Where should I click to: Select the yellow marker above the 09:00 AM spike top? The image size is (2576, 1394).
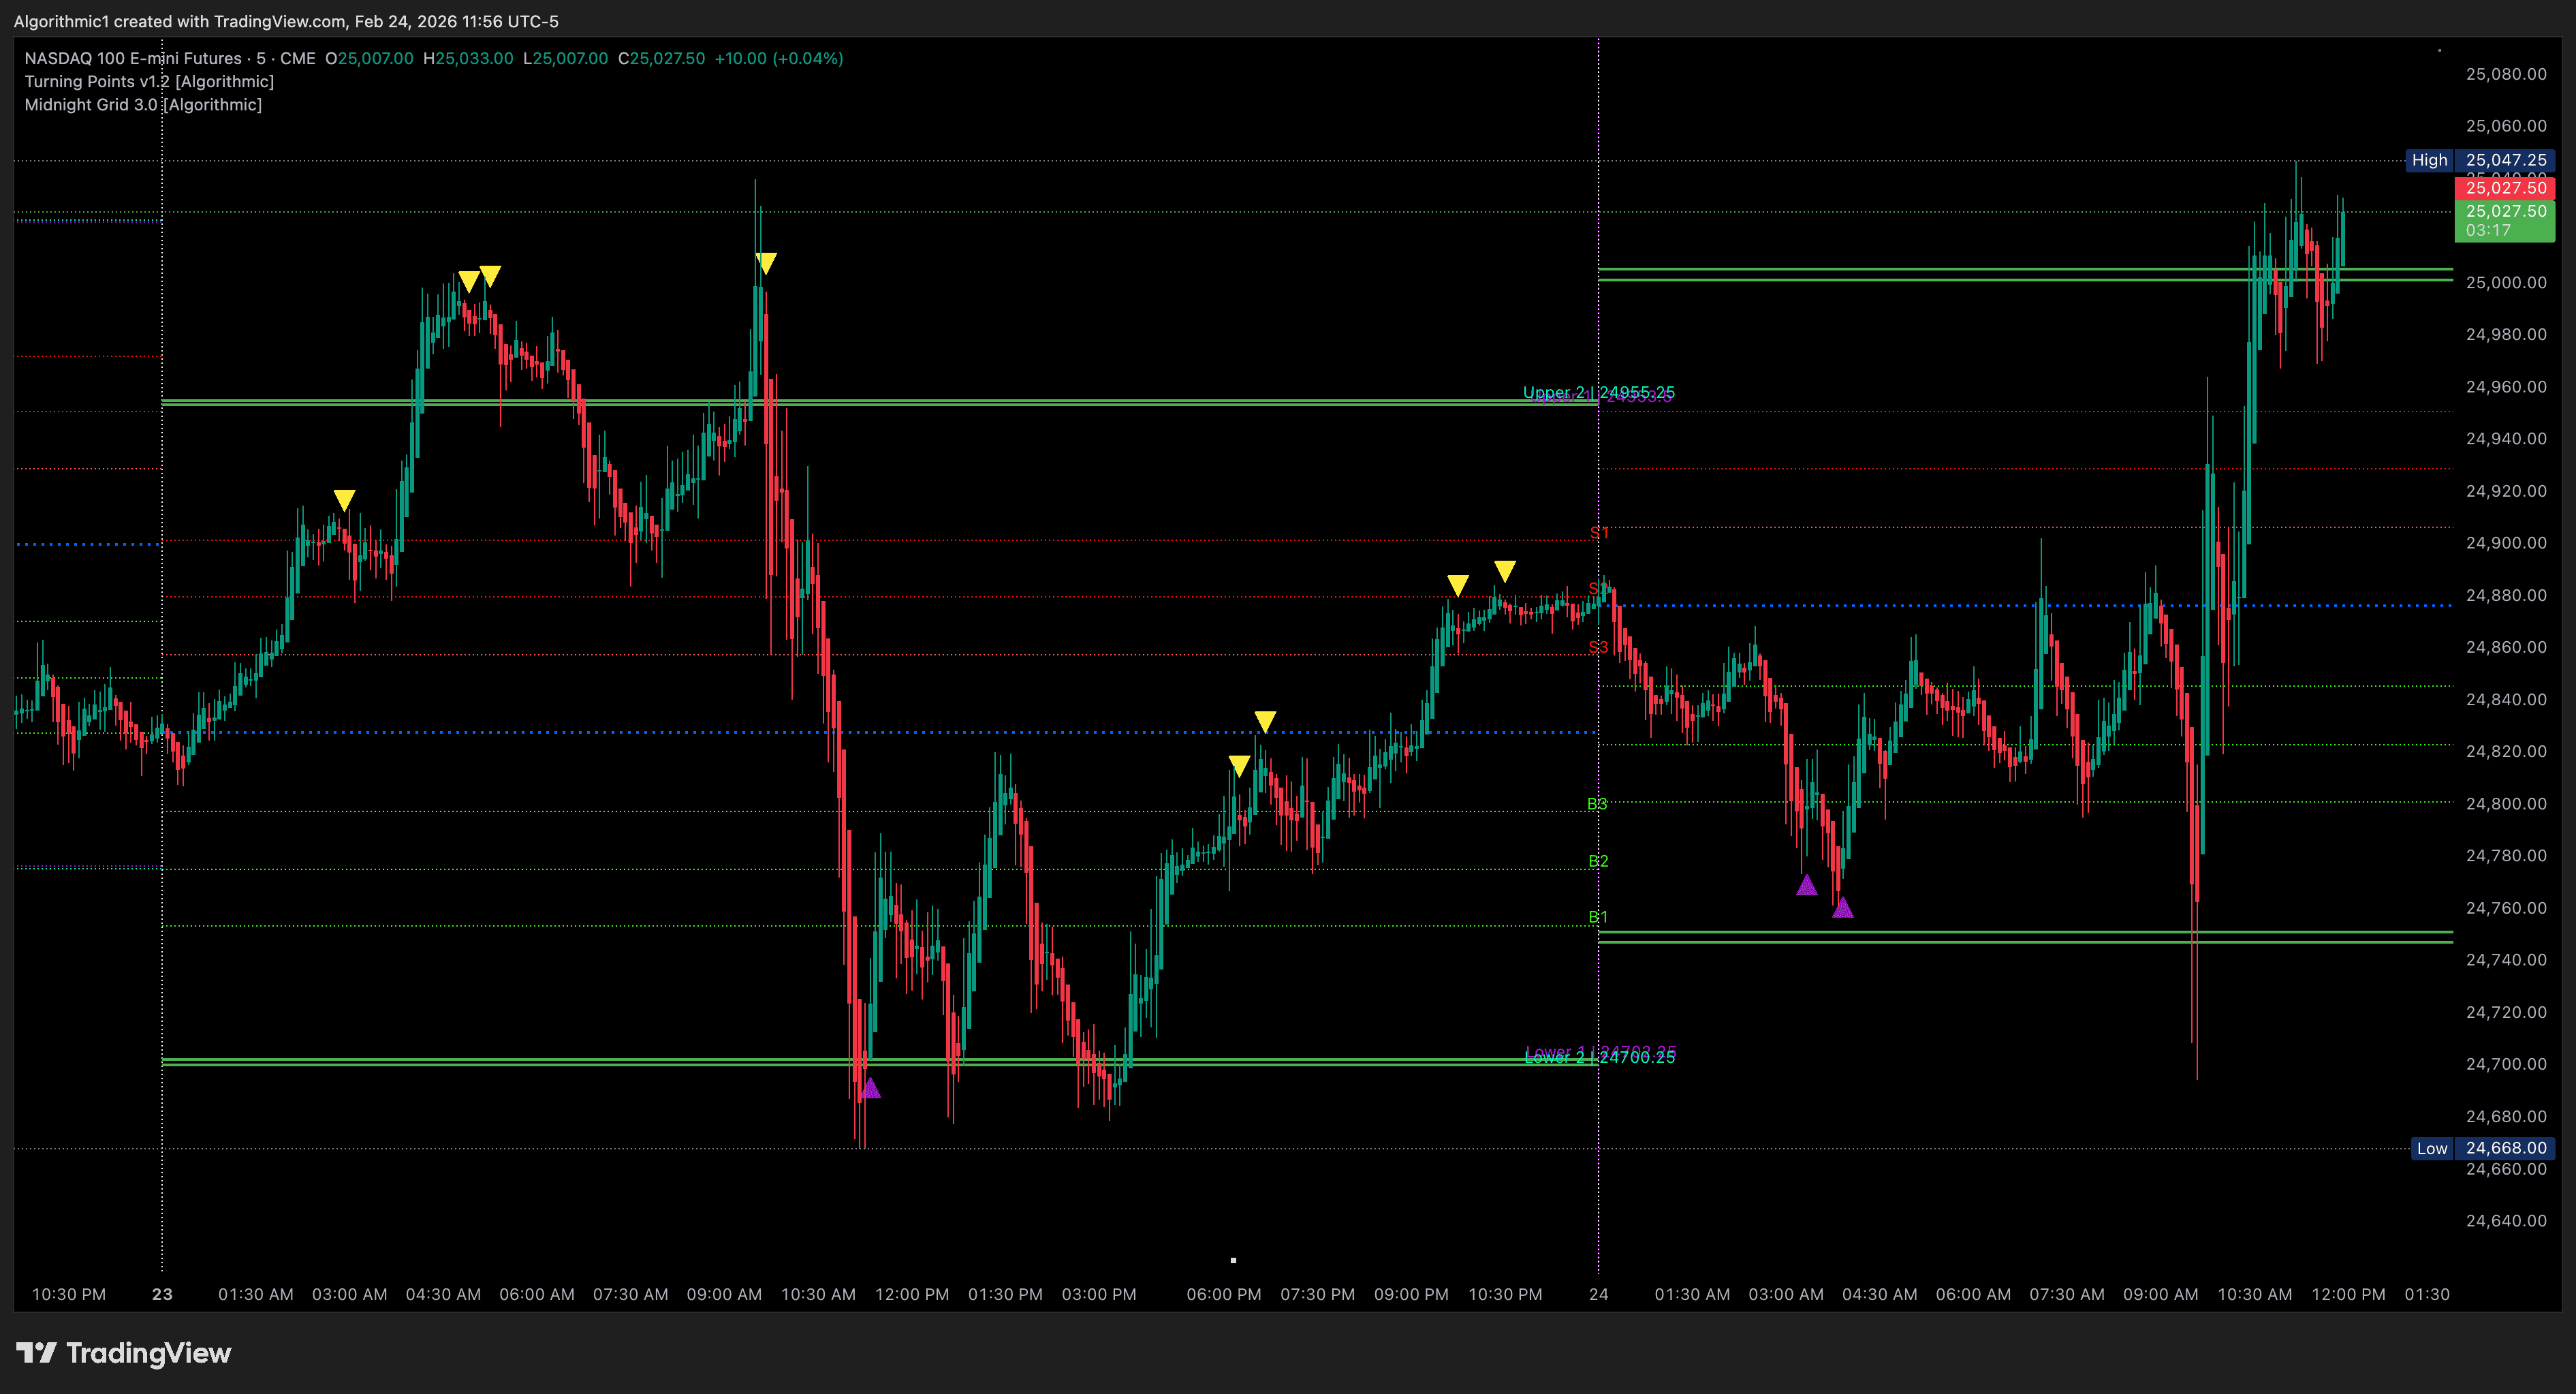(x=766, y=263)
